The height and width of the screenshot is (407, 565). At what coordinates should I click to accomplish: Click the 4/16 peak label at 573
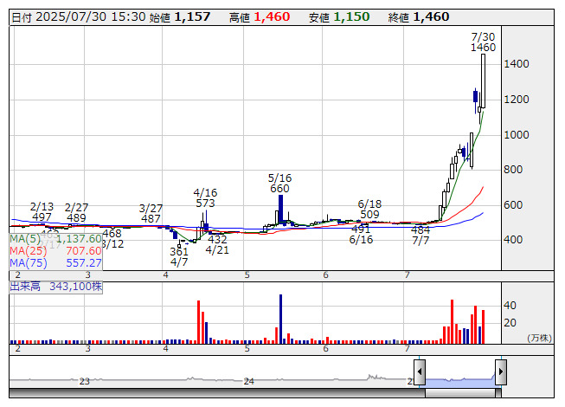point(205,198)
